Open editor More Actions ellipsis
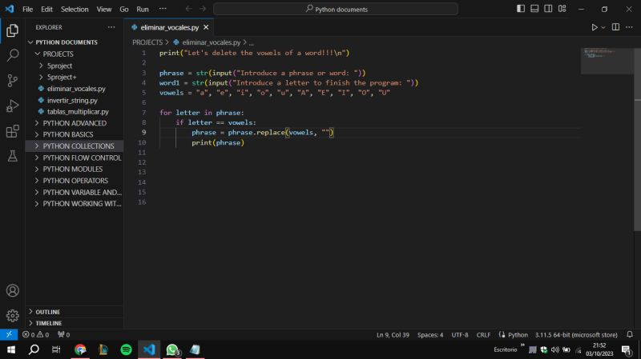The width and height of the screenshot is (641, 359). (629, 27)
